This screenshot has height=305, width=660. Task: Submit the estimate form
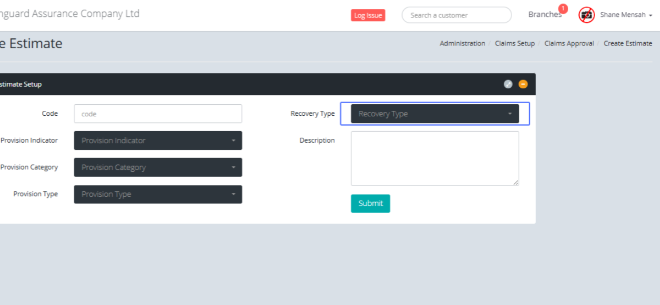(370, 204)
